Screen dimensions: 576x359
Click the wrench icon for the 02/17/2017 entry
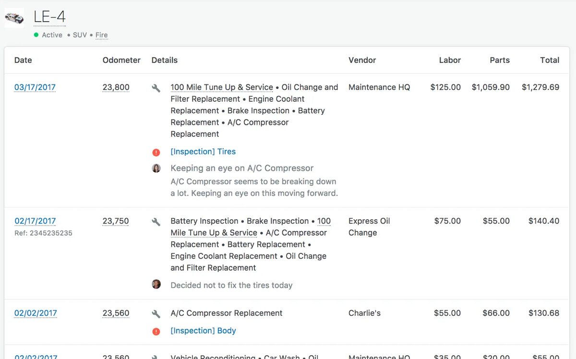pyautogui.click(x=156, y=222)
